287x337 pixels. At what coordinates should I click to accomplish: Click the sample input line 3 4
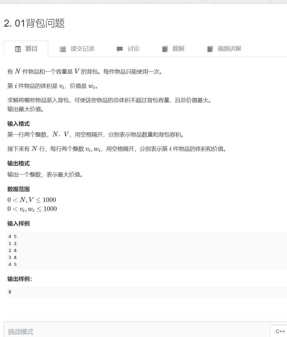tap(13, 258)
